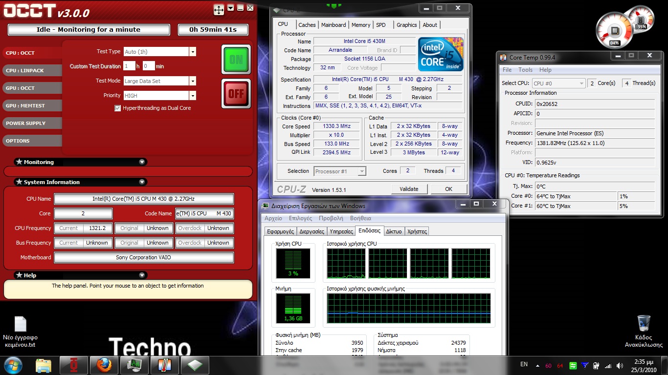Open the Task Manager Αρχείο menu
This screenshot has height=375, width=668.
pyautogui.click(x=273, y=218)
